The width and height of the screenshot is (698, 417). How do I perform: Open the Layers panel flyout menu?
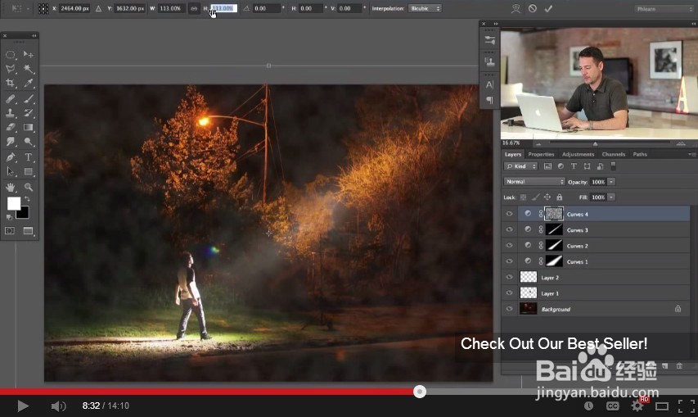pyautogui.click(x=691, y=154)
